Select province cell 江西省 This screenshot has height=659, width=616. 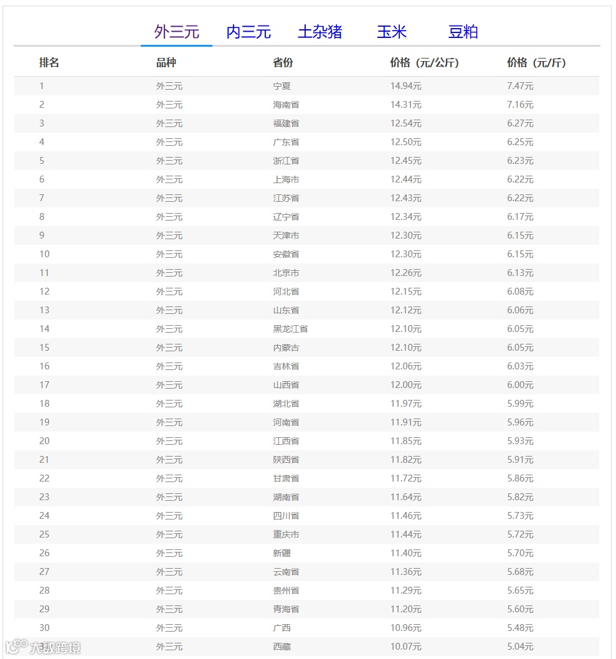coord(286,441)
